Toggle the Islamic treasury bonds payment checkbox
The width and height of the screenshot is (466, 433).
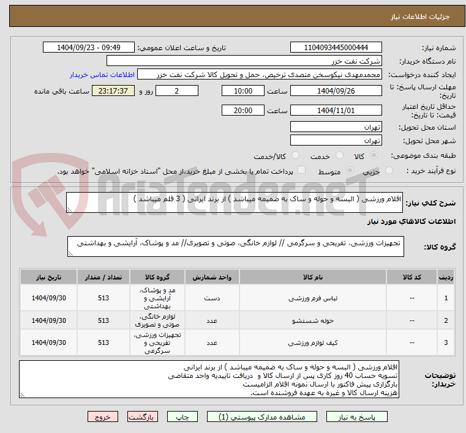tap(301, 171)
